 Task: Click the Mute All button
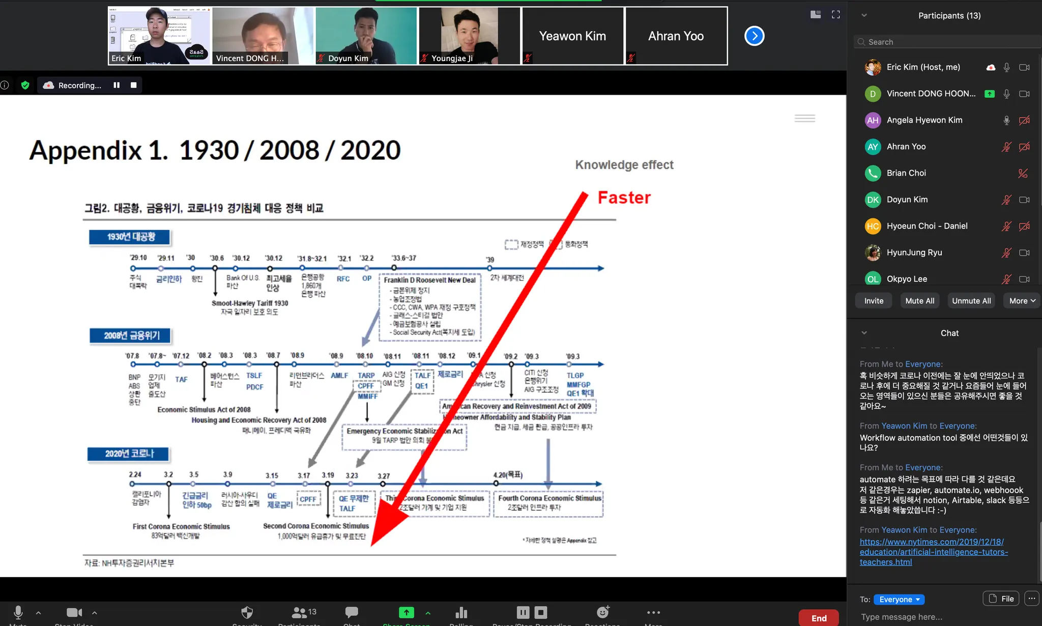point(919,301)
